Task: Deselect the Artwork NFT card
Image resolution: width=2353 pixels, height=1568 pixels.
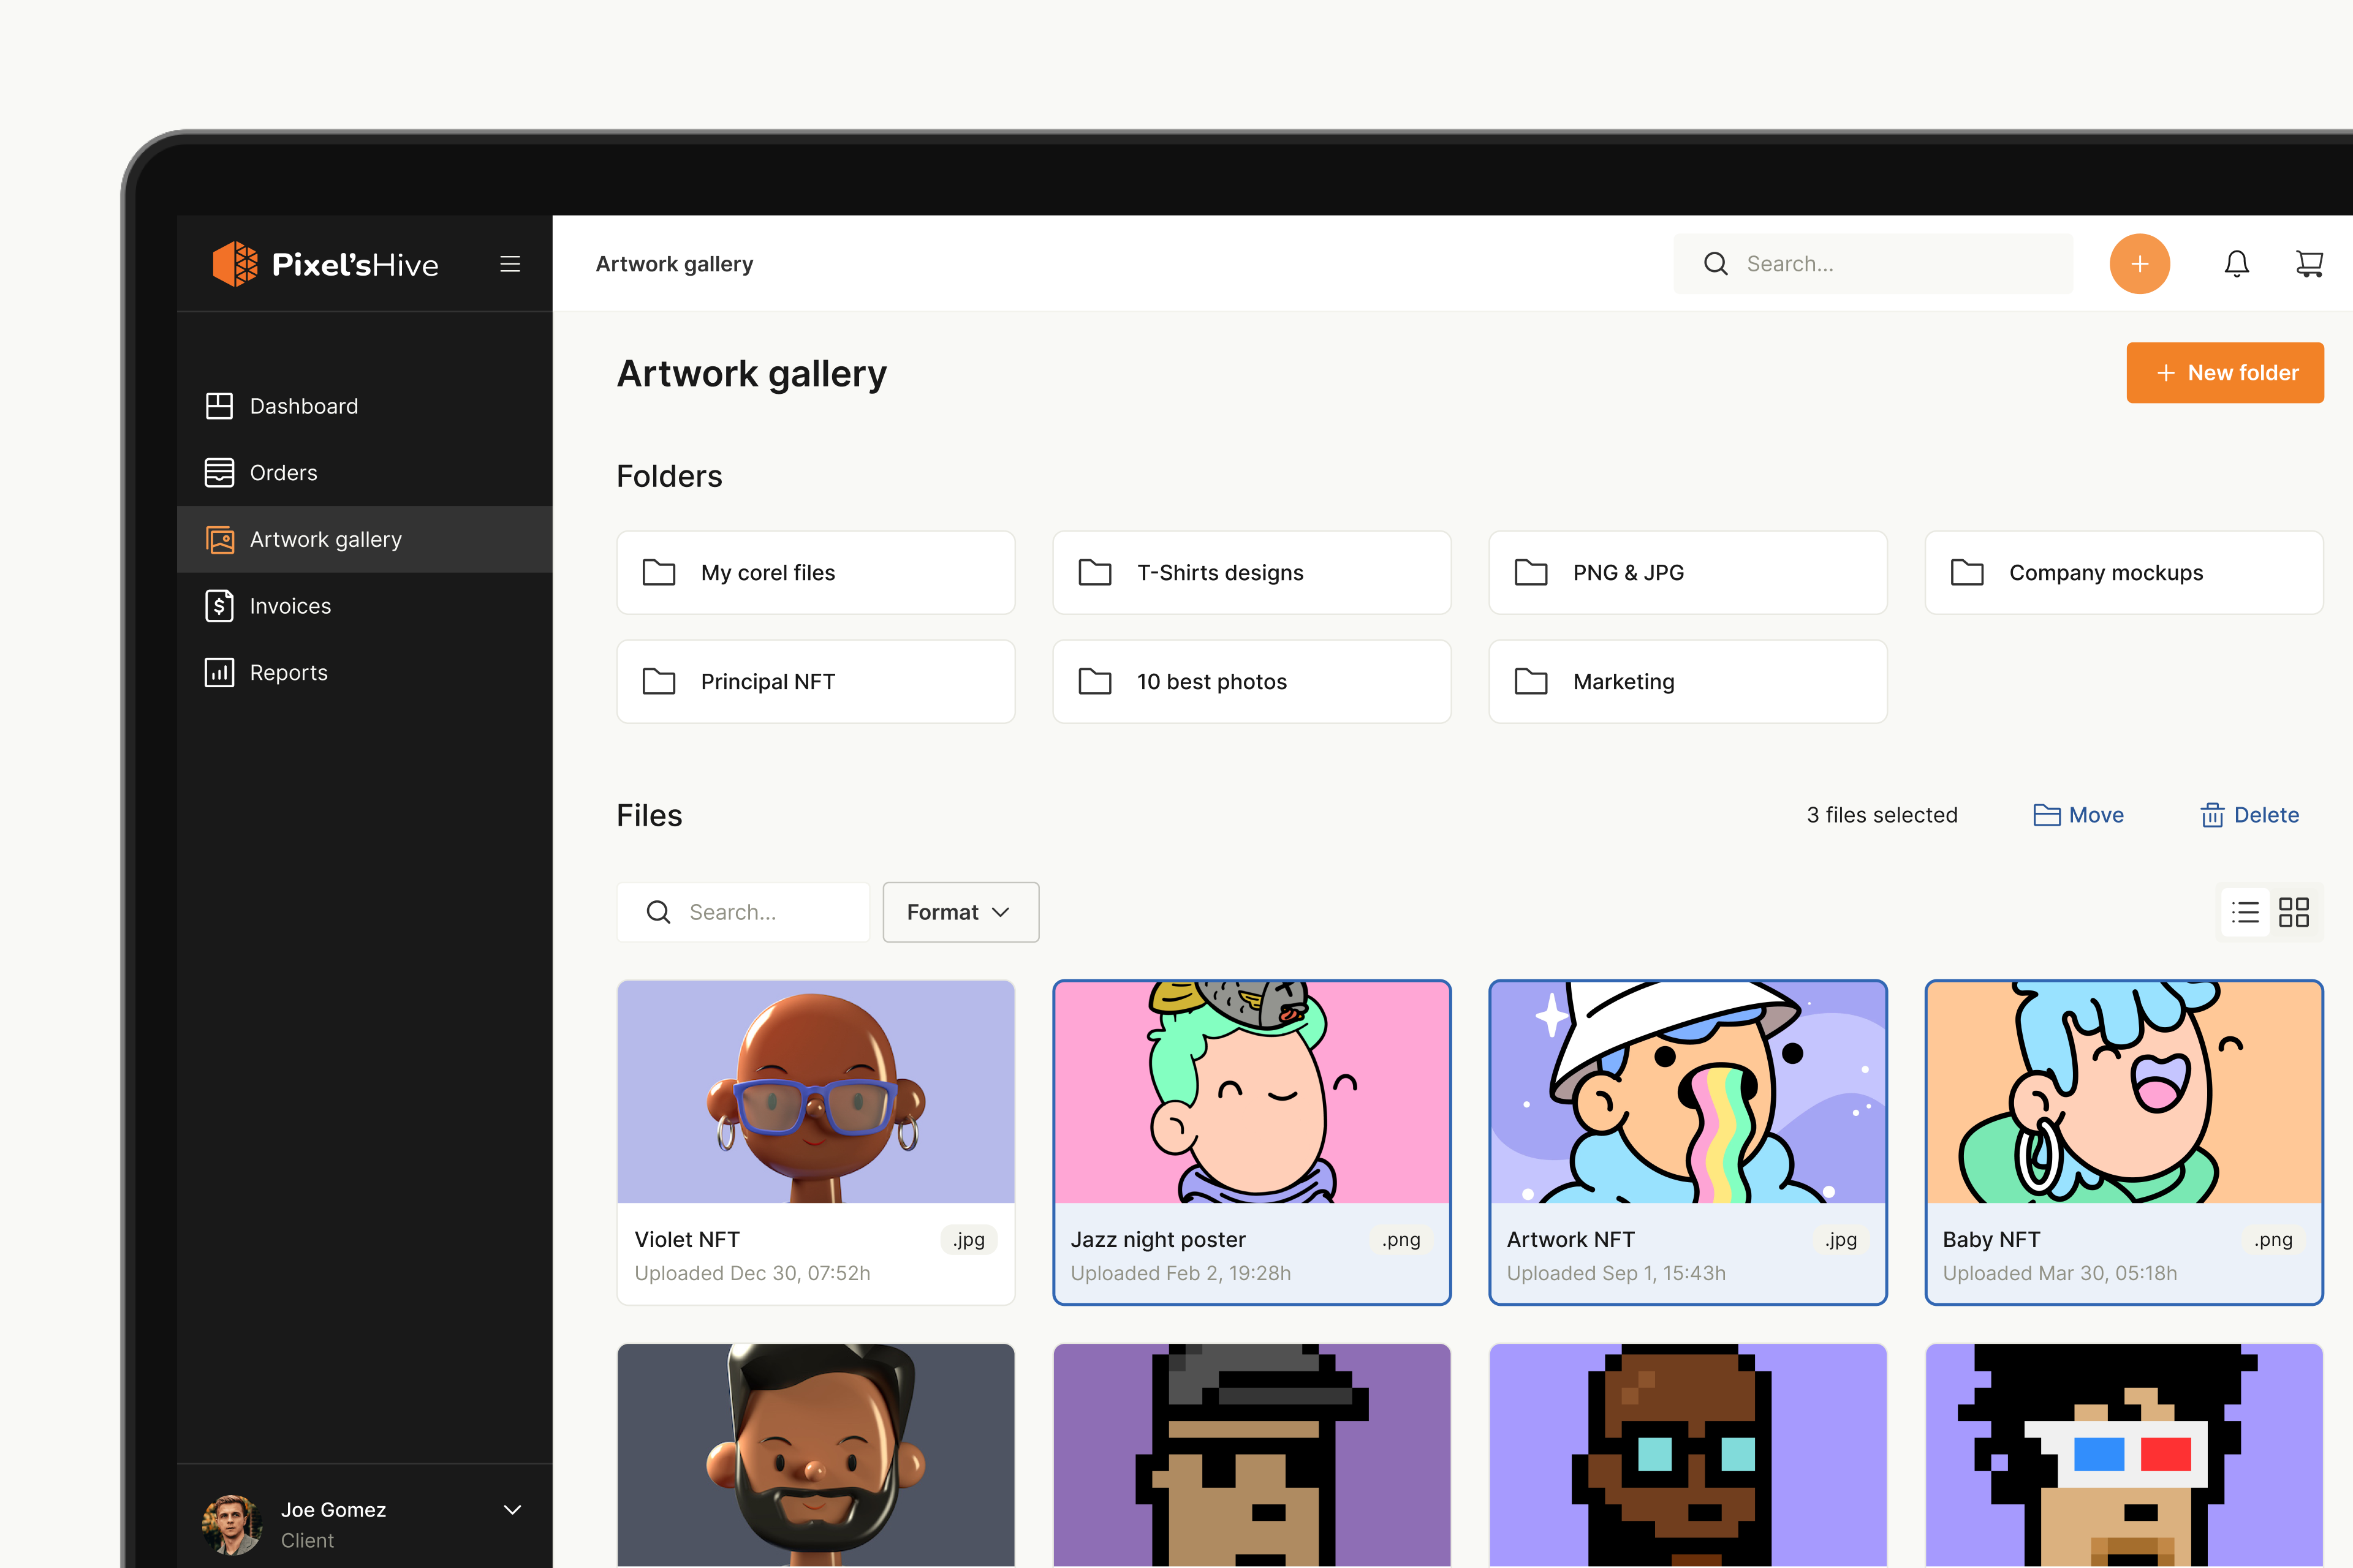Action: [x=1688, y=1143]
